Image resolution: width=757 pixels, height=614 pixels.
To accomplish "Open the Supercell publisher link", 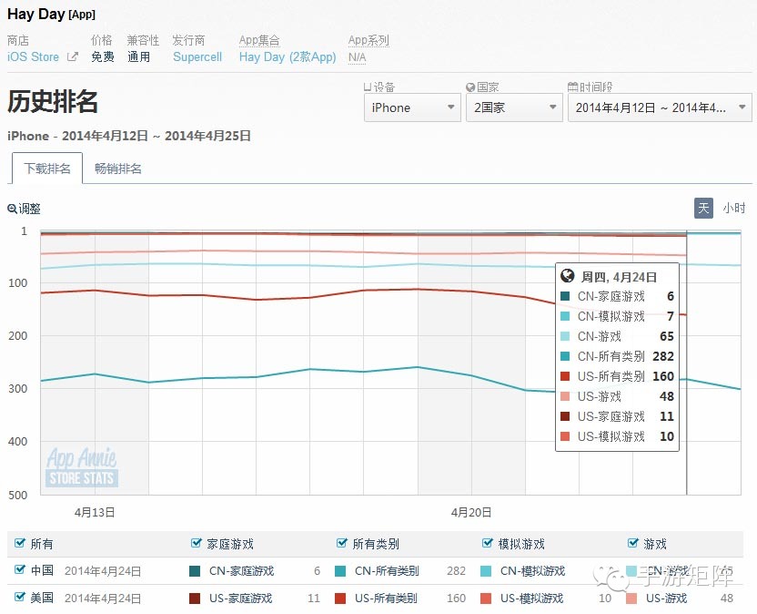I will click(x=197, y=57).
